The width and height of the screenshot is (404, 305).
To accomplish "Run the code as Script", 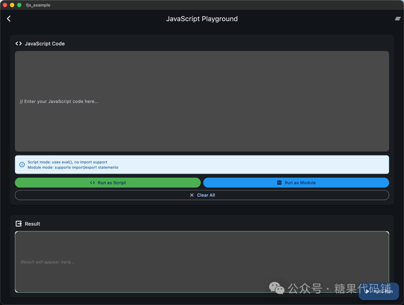I will [x=108, y=182].
